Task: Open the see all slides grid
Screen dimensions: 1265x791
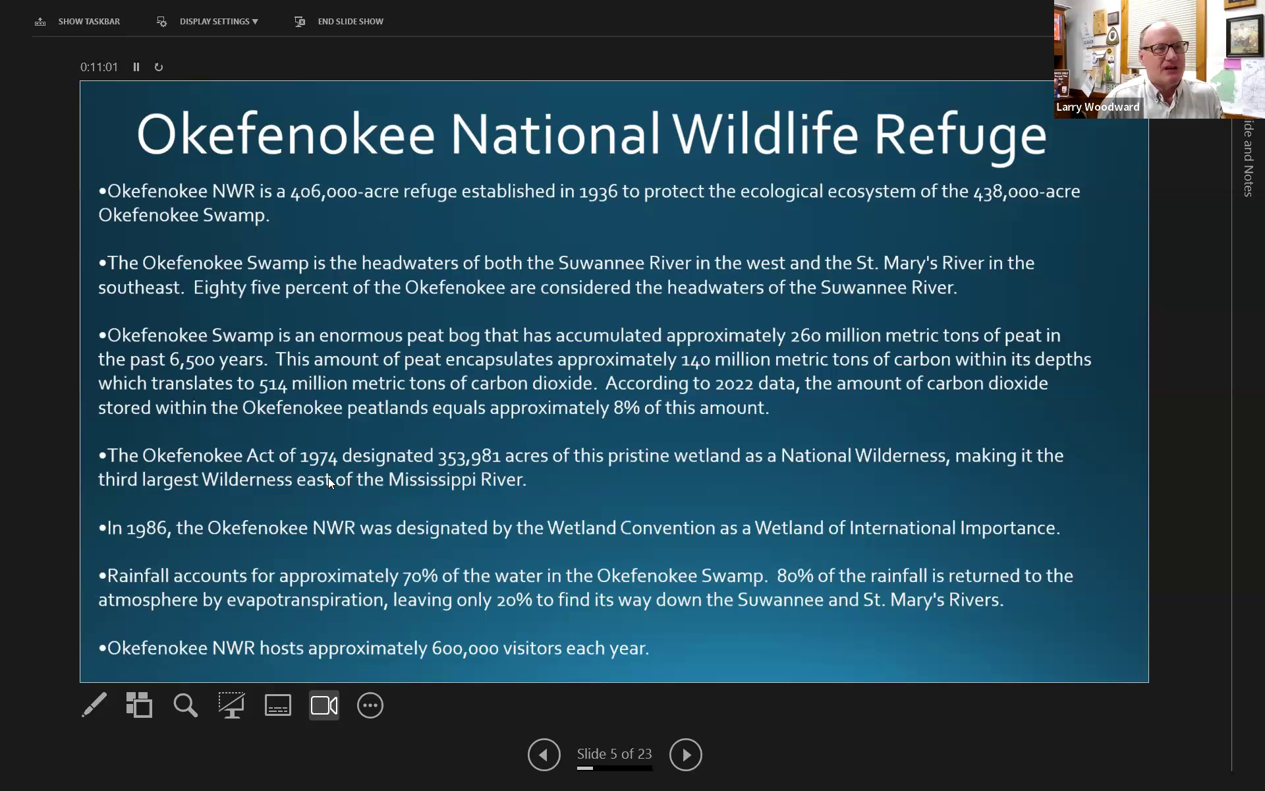Action: point(139,705)
